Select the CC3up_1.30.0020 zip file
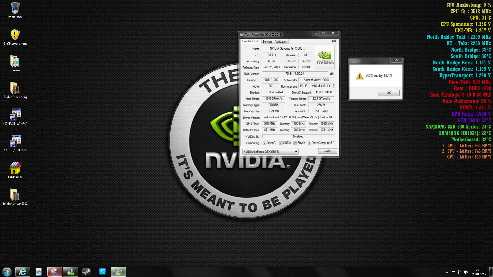 click(15, 141)
